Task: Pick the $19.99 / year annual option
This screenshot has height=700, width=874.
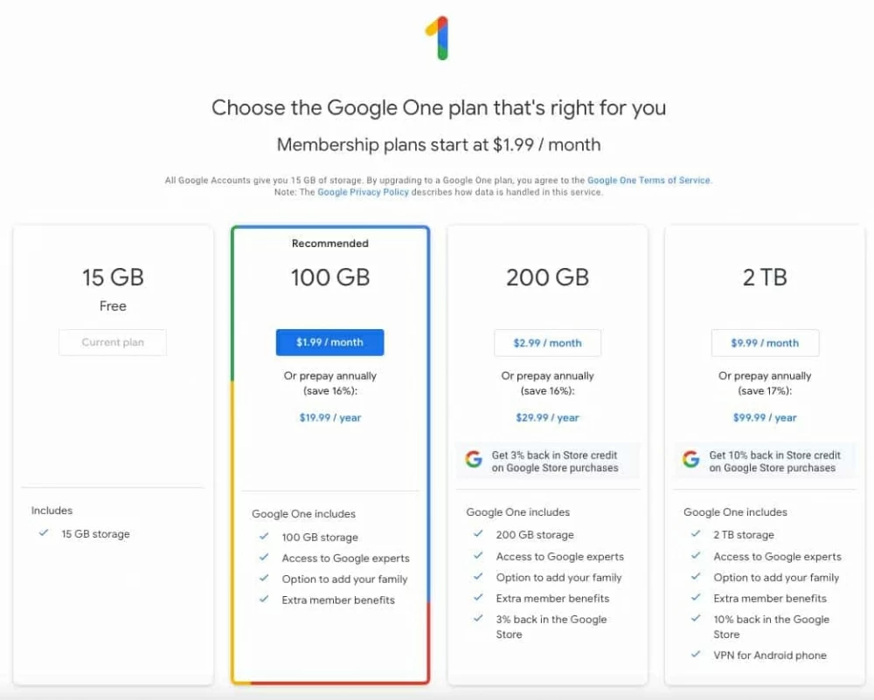Action: pyautogui.click(x=329, y=417)
